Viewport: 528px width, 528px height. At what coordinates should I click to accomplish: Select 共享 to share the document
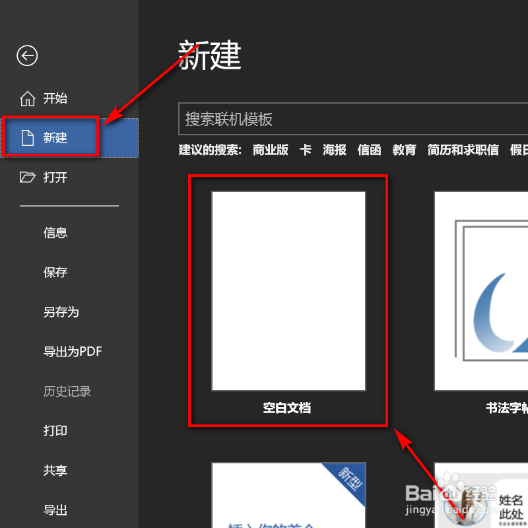(55, 470)
